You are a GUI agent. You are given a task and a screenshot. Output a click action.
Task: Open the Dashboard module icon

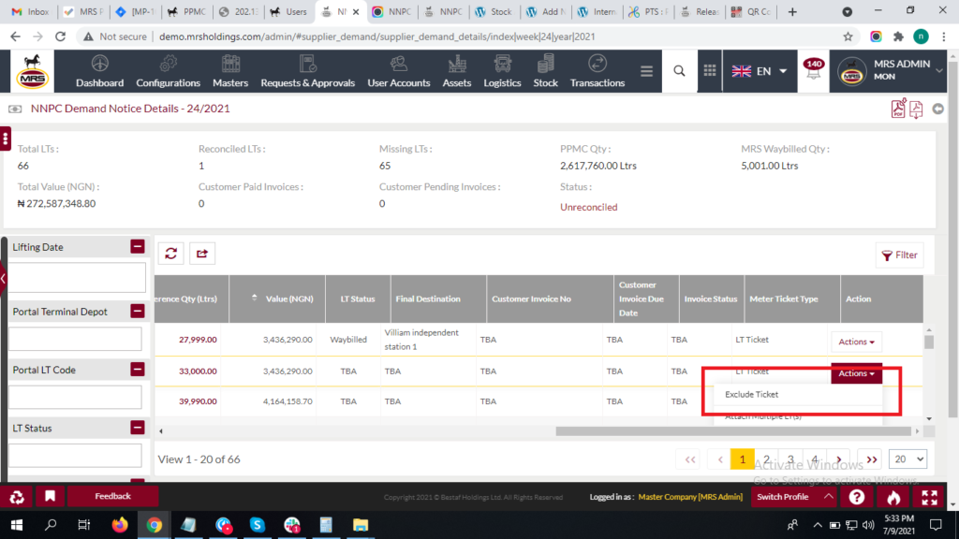click(x=99, y=64)
